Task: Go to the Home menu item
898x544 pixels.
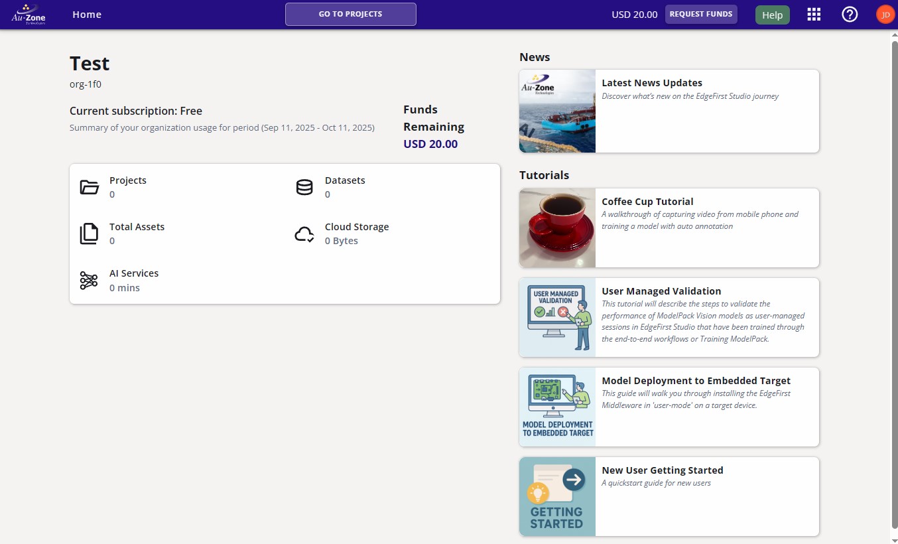Action: (87, 14)
